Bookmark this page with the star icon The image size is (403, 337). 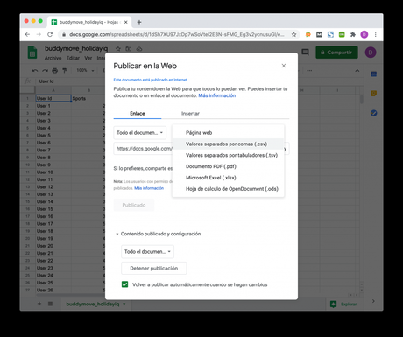(293, 34)
